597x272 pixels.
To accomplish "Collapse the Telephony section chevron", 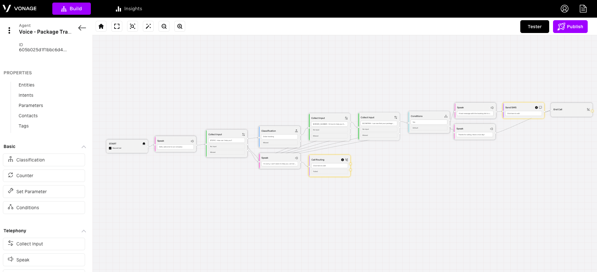I will click(84, 231).
